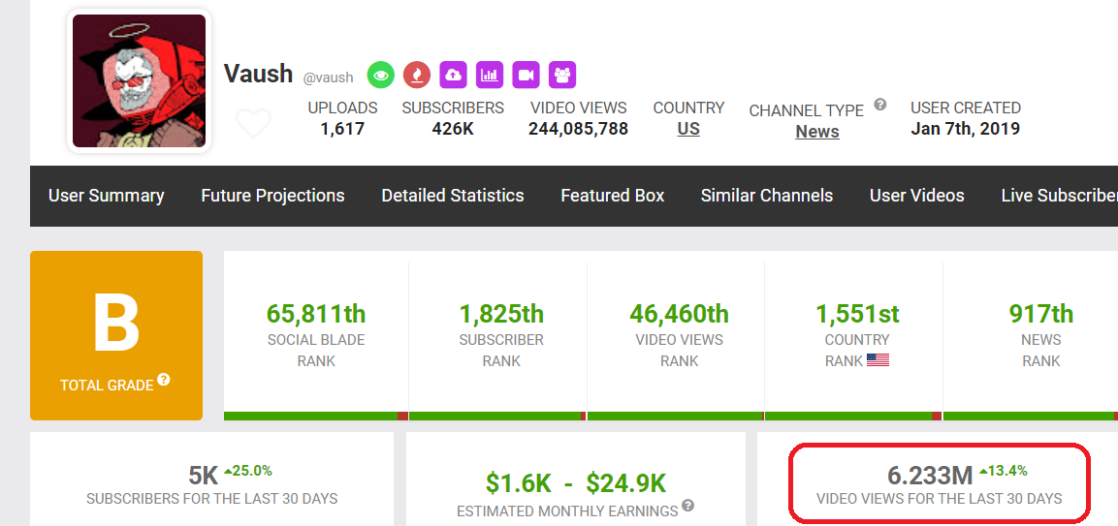Viewport: 1118px width, 526px height.
Task: Click the Vaush channel avatar image
Action: point(139,81)
